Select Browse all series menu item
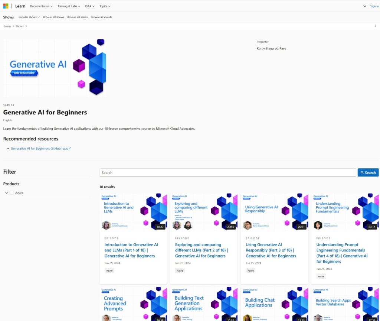The image size is (380, 321). 77,17
